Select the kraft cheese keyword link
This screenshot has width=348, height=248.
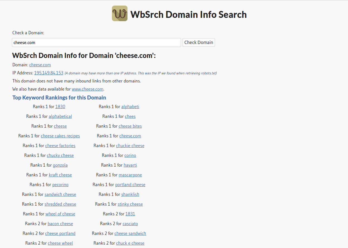(60, 175)
